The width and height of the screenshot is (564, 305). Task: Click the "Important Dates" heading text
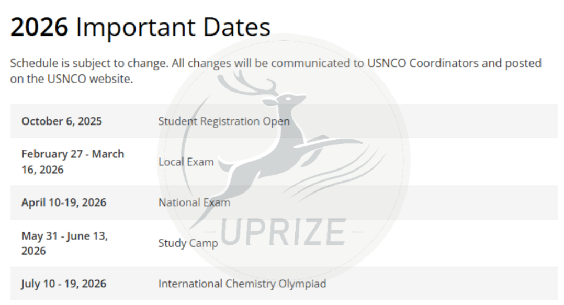click(x=173, y=27)
